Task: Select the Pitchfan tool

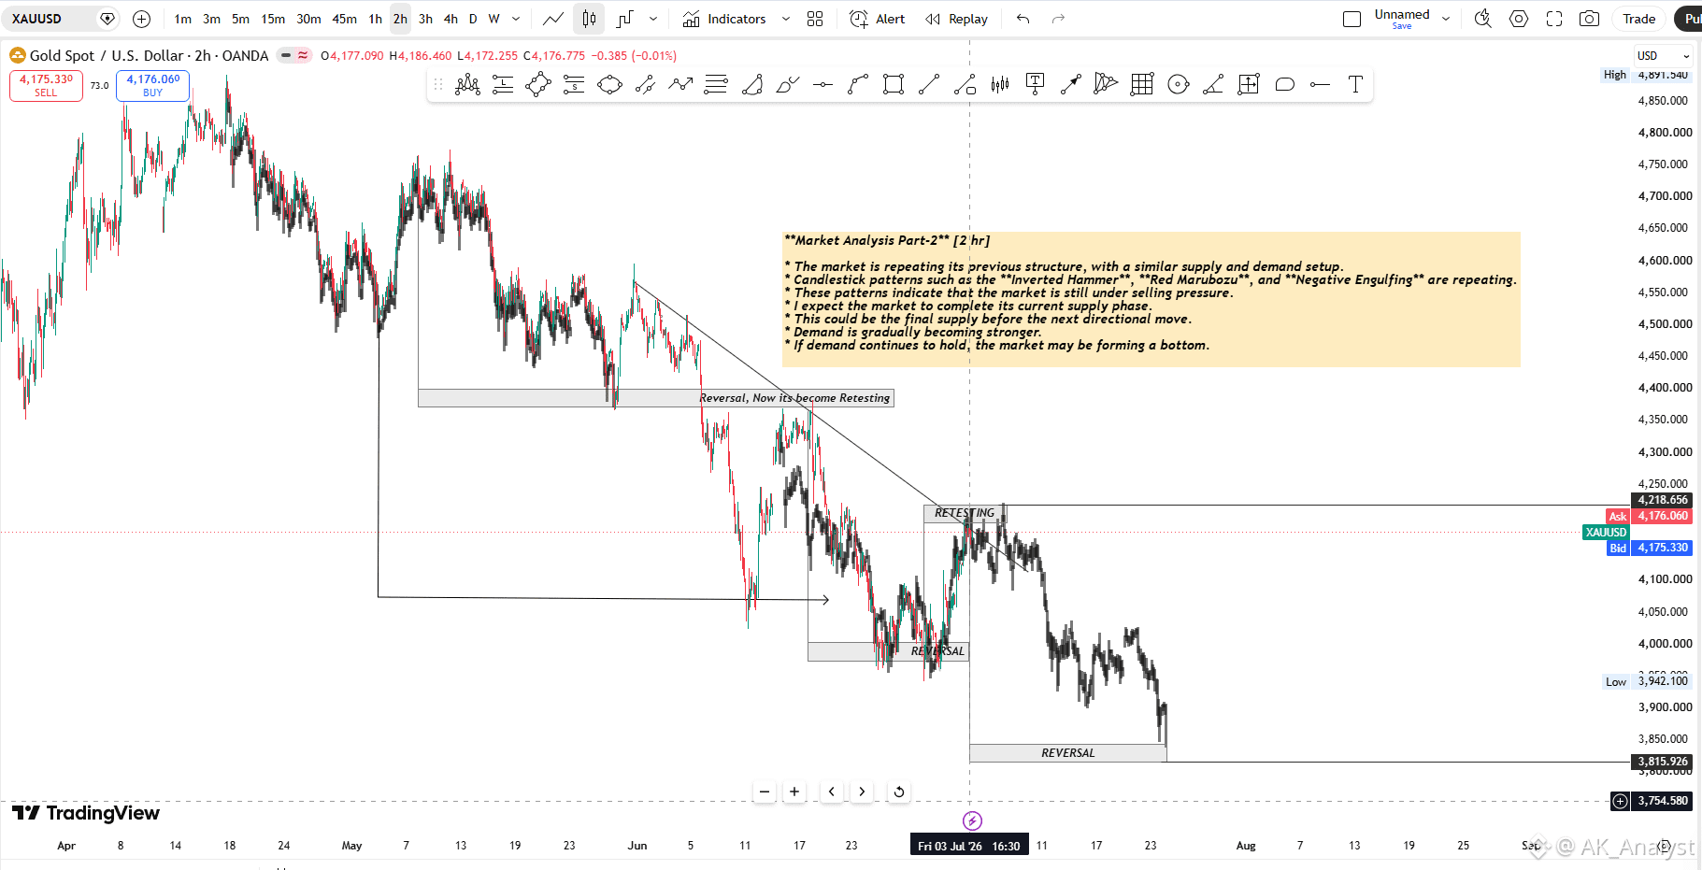Action: tap(1107, 85)
